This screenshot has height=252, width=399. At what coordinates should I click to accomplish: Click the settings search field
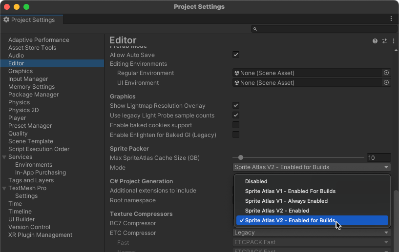click(x=322, y=29)
